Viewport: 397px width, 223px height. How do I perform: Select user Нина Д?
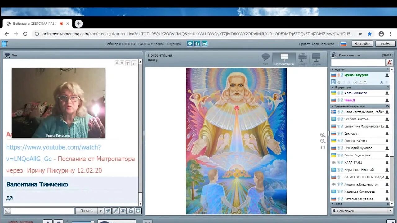pos(350,100)
